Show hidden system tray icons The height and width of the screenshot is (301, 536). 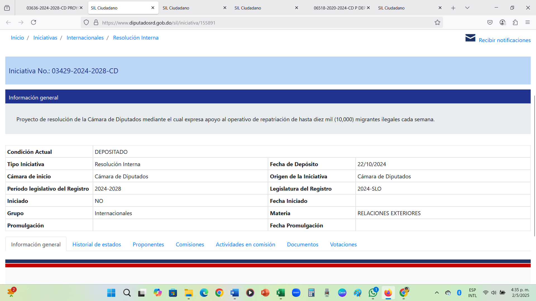[437, 293]
